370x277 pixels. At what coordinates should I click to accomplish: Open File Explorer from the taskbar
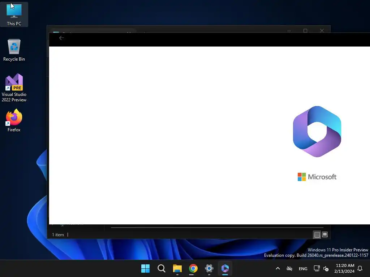(x=177, y=268)
